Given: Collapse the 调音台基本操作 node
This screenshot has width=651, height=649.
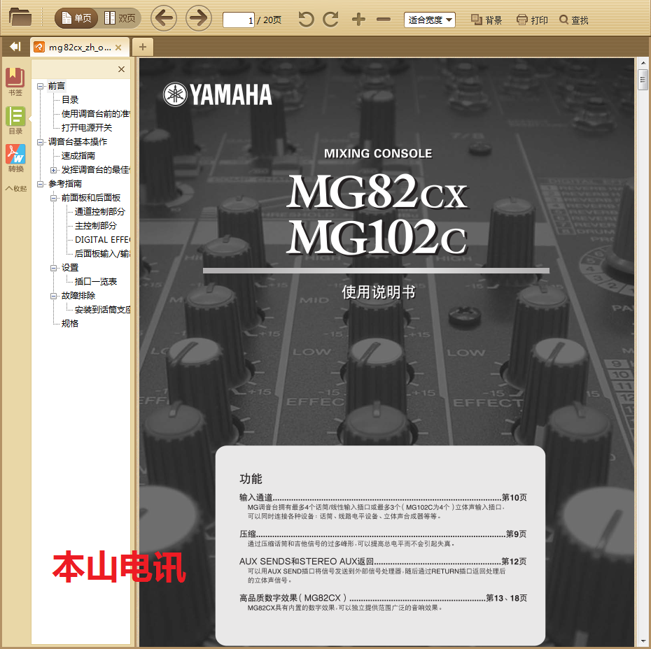Looking at the screenshot, I should [41, 142].
